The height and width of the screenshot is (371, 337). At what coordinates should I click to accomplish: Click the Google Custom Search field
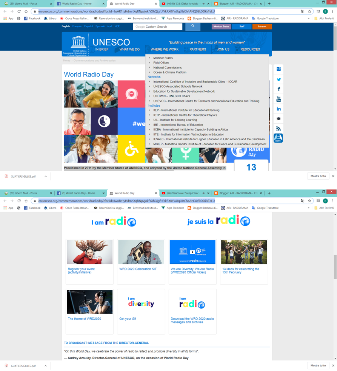click(x=157, y=27)
